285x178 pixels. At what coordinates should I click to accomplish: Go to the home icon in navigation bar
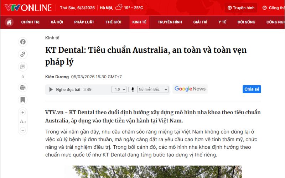9,22
